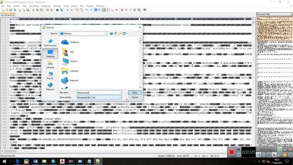The width and height of the screenshot is (293, 165).
Task: Click the red Stop recording button
Action: coord(232,152)
